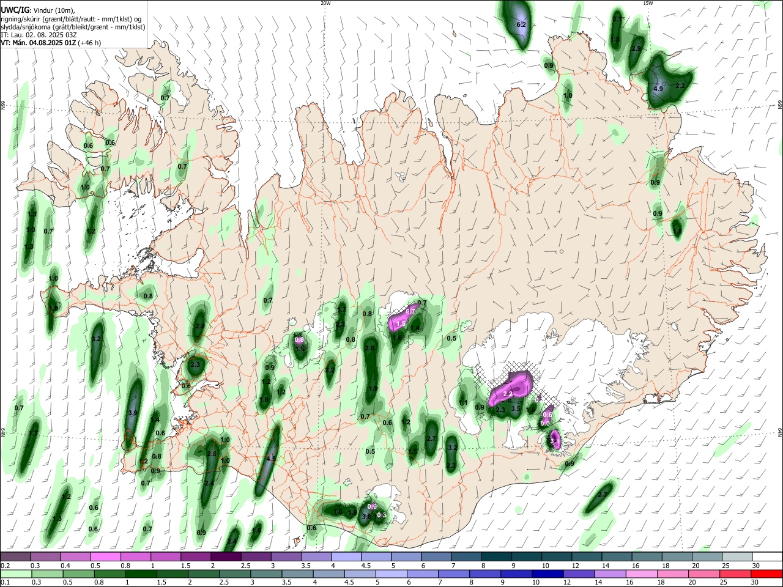Click the bright pink 0.5 swatch in the upper legend row
Image resolution: width=783 pixels, height=587 pixels.
105,556
